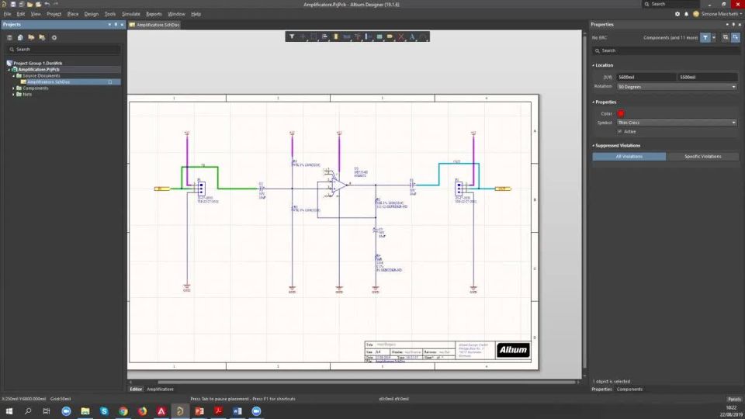Open the filter dropdown arrow next to funnel
Viewport: 745px width, 419px height.
coord(714,37)
